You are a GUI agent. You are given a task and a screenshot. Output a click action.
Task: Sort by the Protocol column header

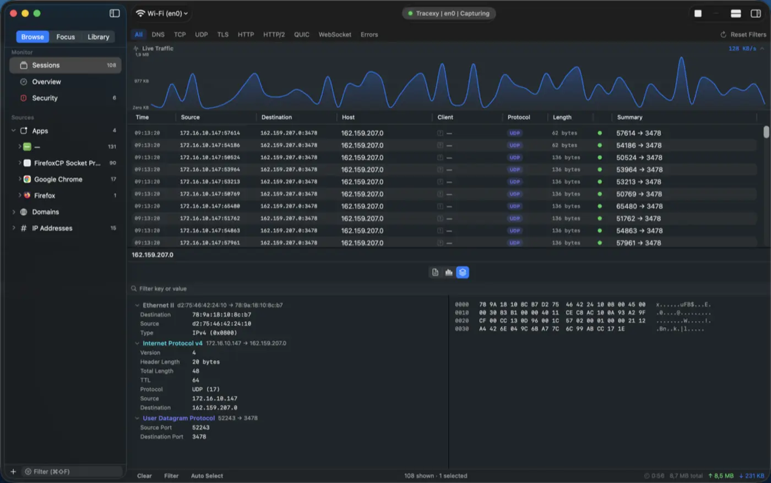[x=519, y=117]
